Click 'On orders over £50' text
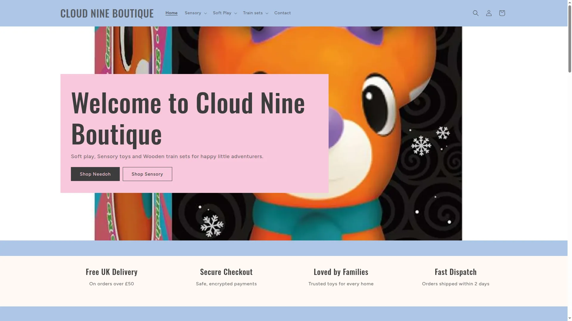Viewport: 572px width, 321px height. point(111,284)
